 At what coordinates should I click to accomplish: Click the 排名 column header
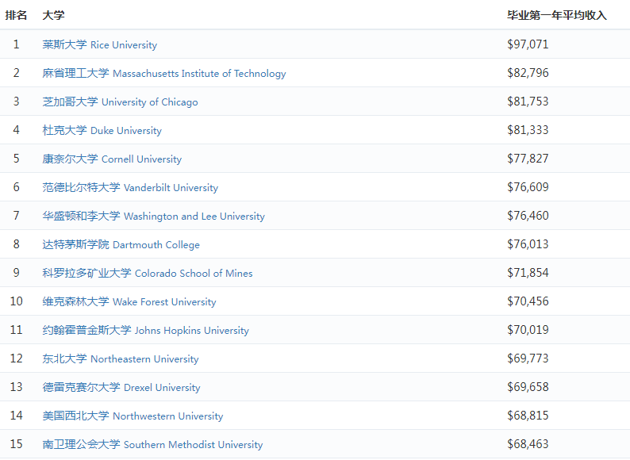click(x=16, y=15)
